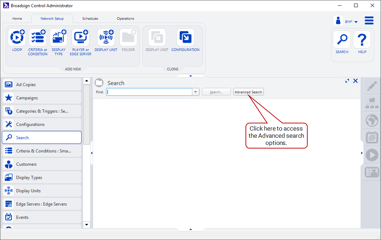Open Edge Servers in the sidebar
The width and height of the screenshot is (381, 240).
tap(42, 204)
